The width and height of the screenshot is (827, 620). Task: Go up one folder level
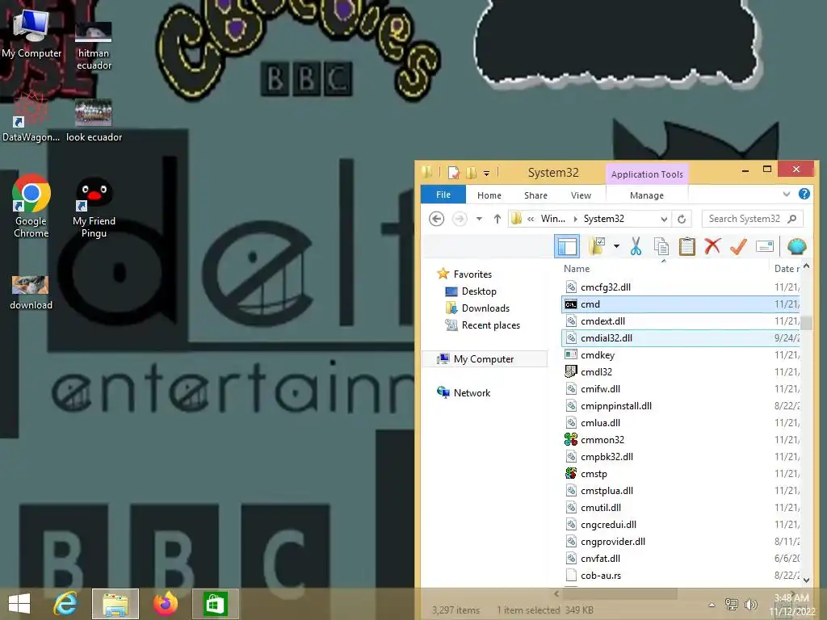[x=497, y=218]
